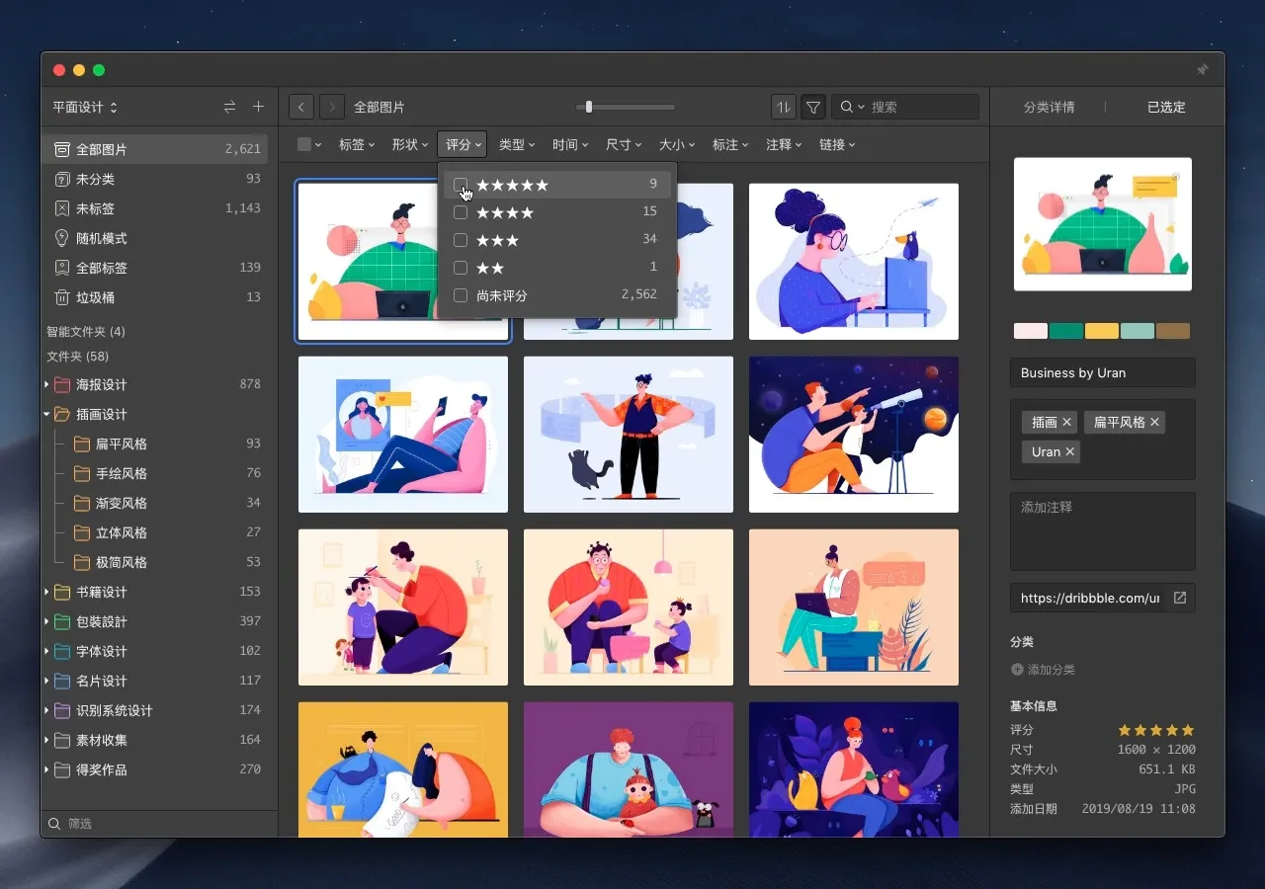Click the Business by Uran name field
The height and width of the screenshot is (889, 1265).
point(1103,372)
